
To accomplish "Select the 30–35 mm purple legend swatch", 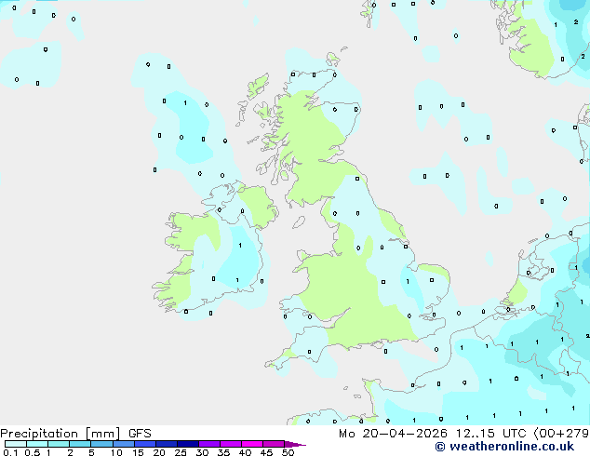I will point(209,444).
